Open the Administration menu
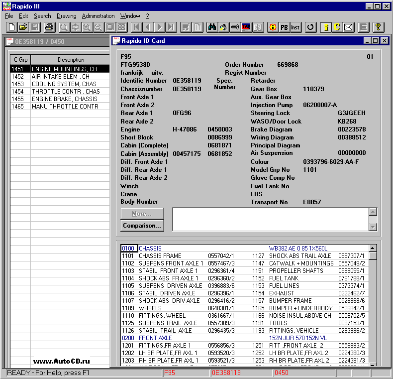This screenshot has width=393, height=379. pos(98,16)
